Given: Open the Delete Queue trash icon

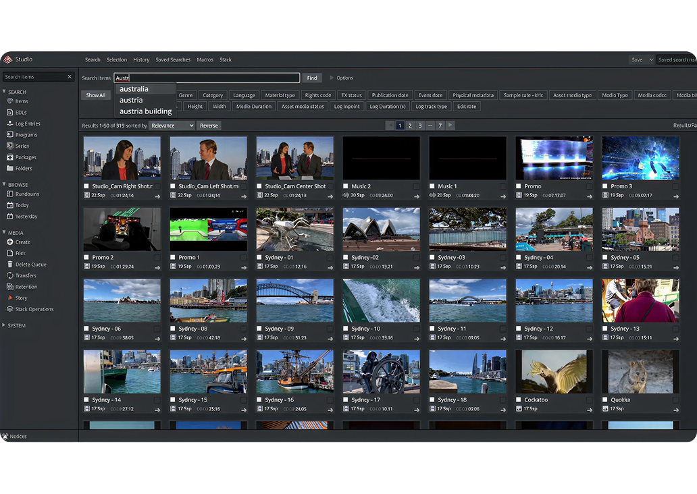Looking at the screenshot, I should pos(10,265).
